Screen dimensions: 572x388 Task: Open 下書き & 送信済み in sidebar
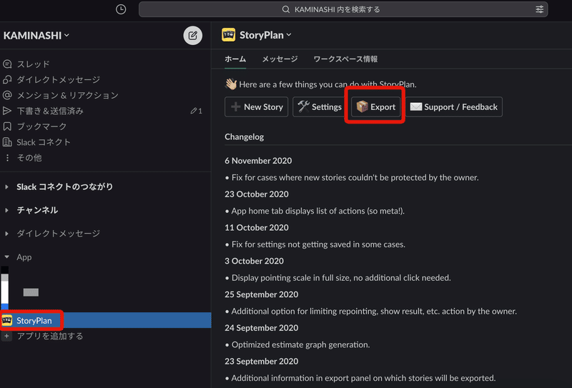50,111
